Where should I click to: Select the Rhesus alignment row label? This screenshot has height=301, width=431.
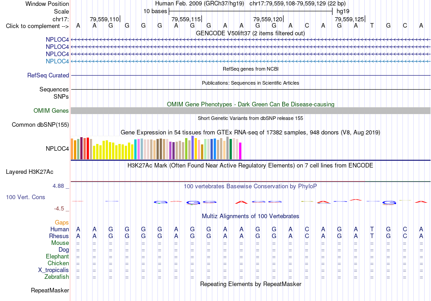tap(59, 236)
